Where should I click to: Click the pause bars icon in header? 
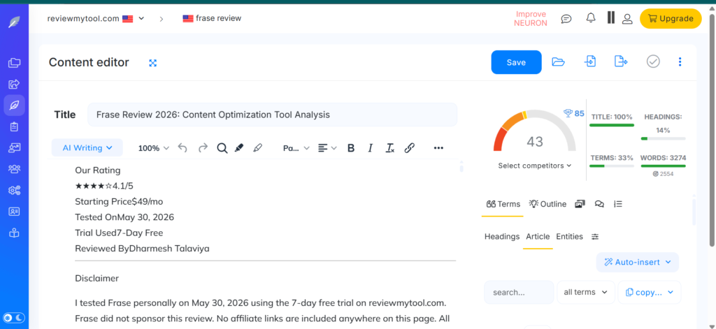coord(611,17)
